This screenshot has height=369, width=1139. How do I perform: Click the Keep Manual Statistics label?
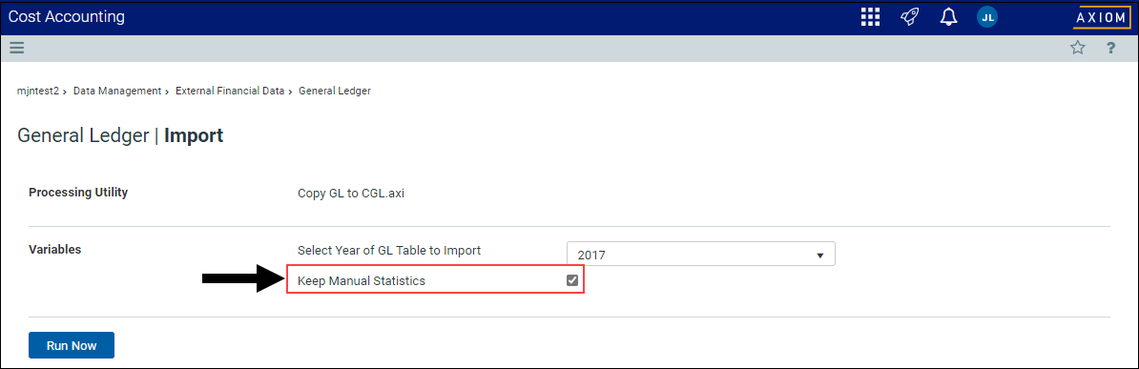(x=361, y=280)
